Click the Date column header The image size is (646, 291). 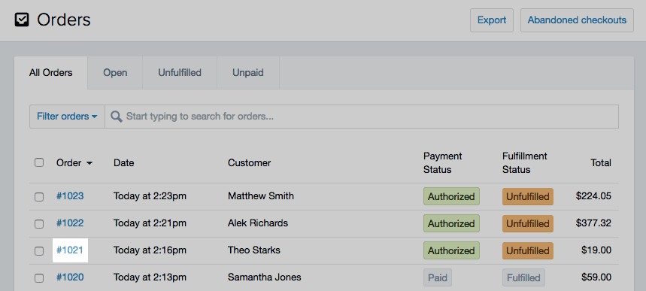[124, 163]
